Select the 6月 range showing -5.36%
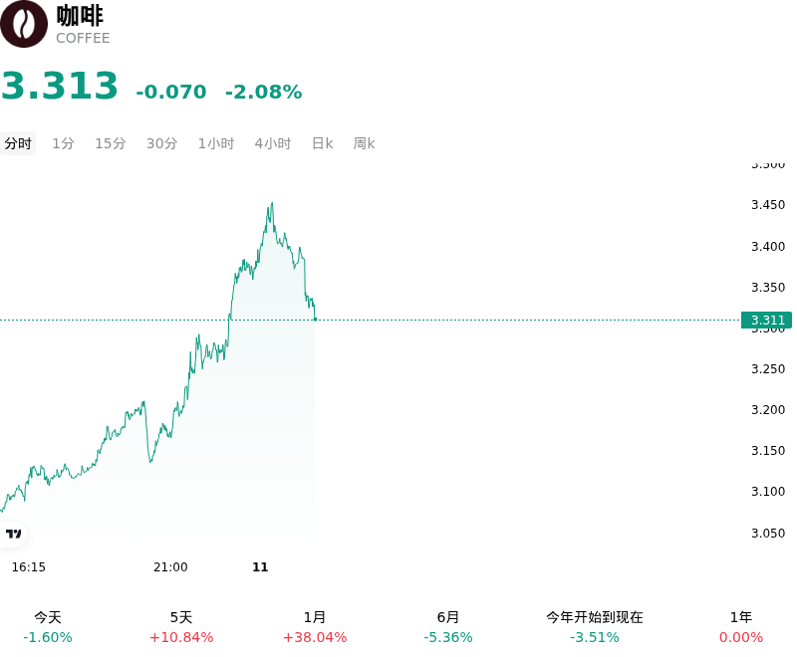 coord(448,627)
